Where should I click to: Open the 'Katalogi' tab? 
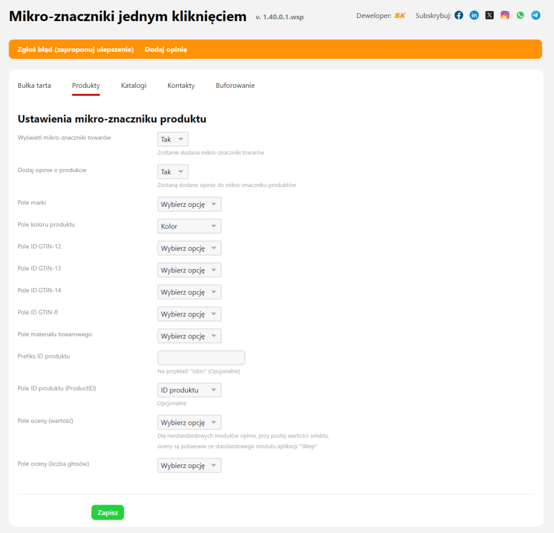[133, 85]
